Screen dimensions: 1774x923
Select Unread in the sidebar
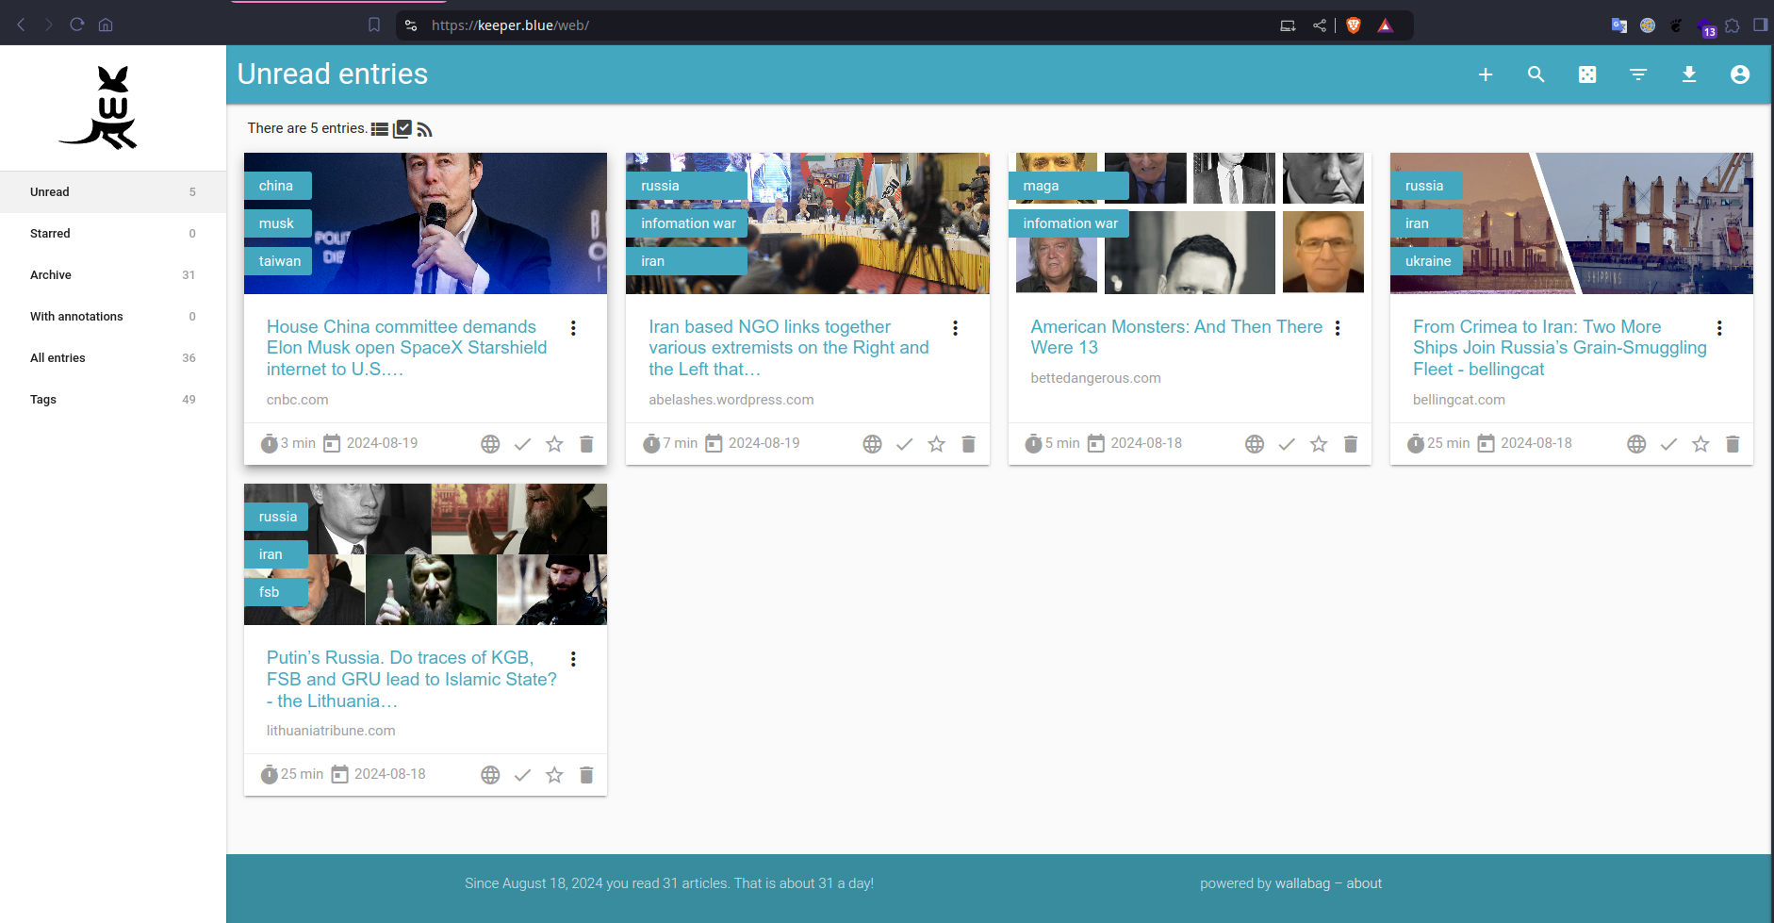tap(113, 192)
